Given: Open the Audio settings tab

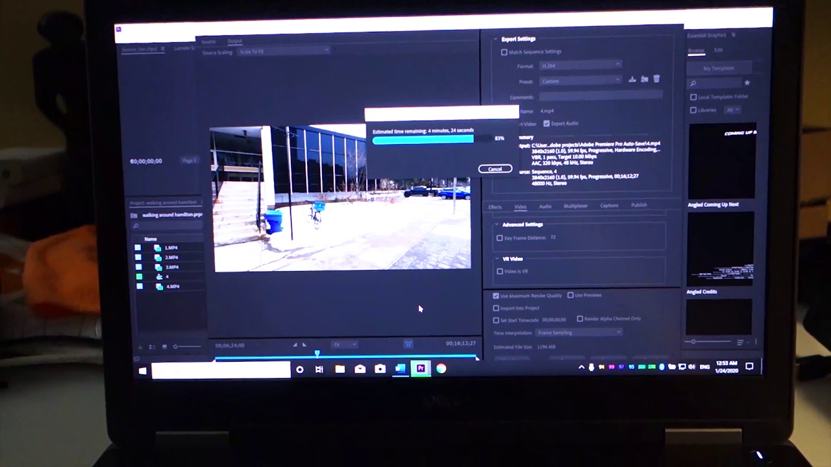Looking at the screenshot, I should pos(545,206).
